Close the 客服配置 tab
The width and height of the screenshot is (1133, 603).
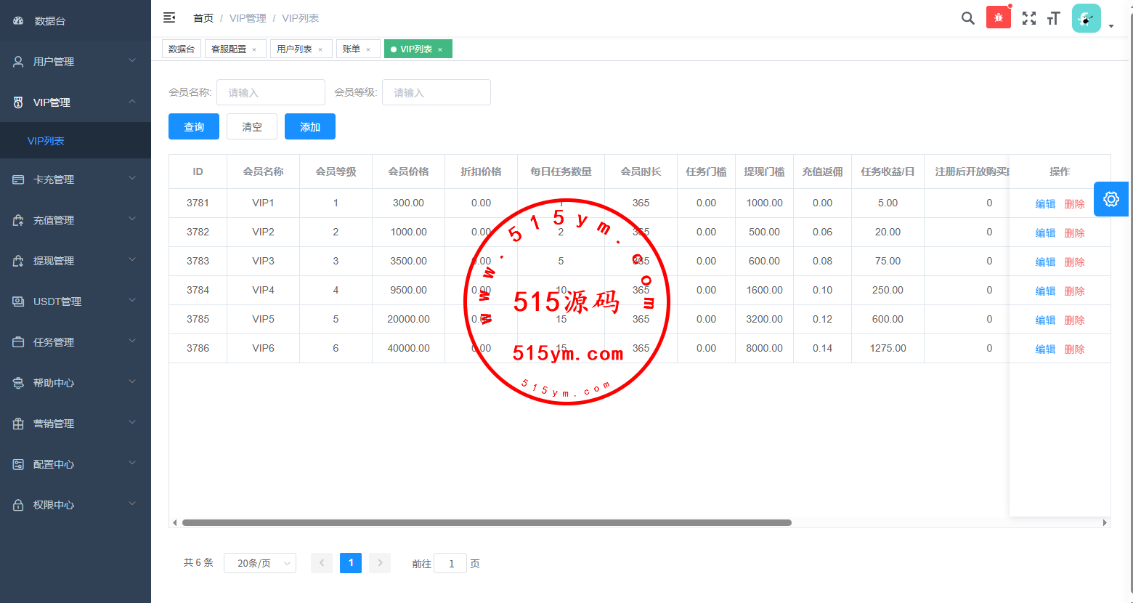pos(254,49)
